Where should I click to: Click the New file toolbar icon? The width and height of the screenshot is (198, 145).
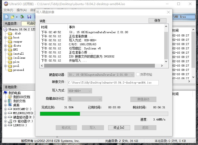click(x=7, y=17)
